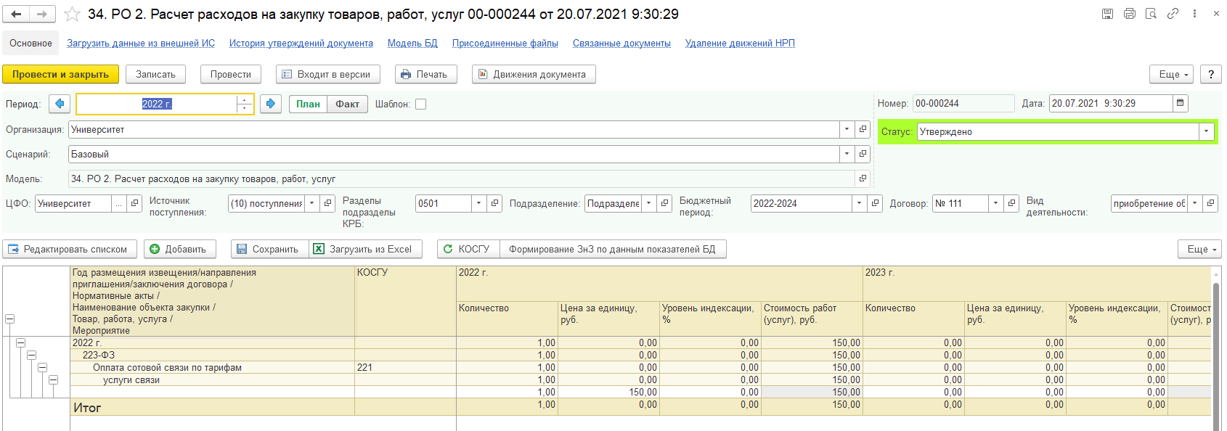The image size is (1227, 431).
Task: Copy link using the chain icon
Action: (x=1173, y=14)
